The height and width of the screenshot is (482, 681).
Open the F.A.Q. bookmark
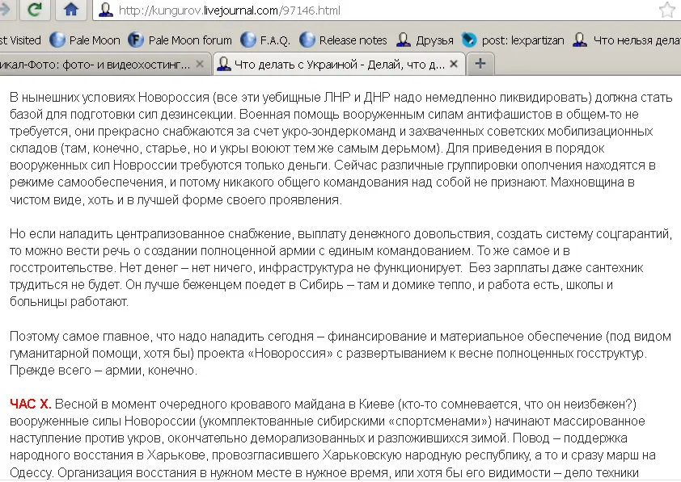point(265,40)
